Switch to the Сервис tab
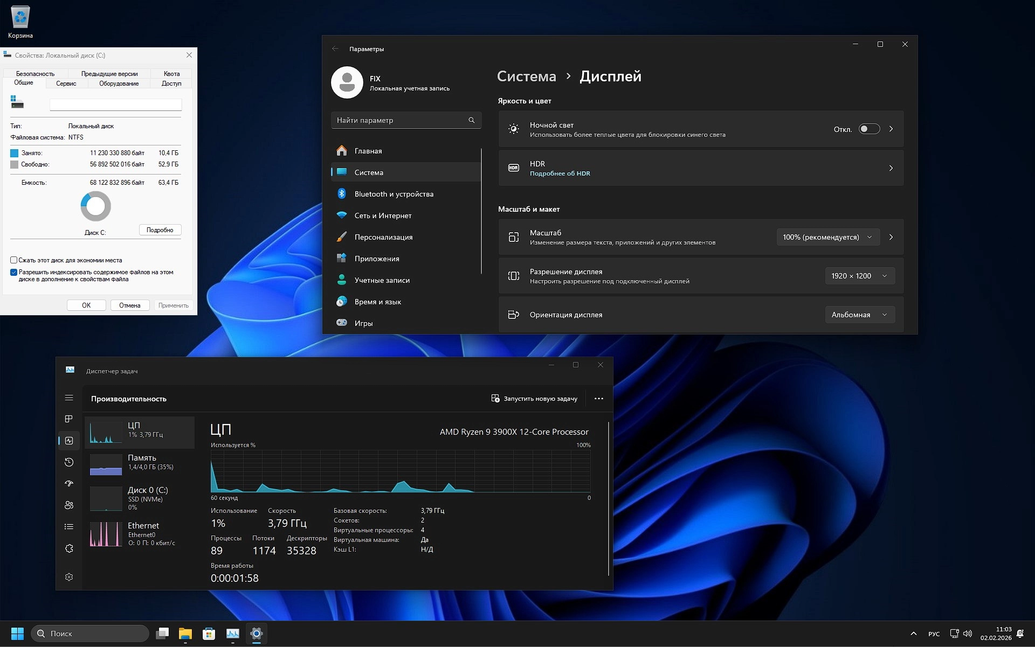Screen dimensions: 1035x647 tap(66, 84)
